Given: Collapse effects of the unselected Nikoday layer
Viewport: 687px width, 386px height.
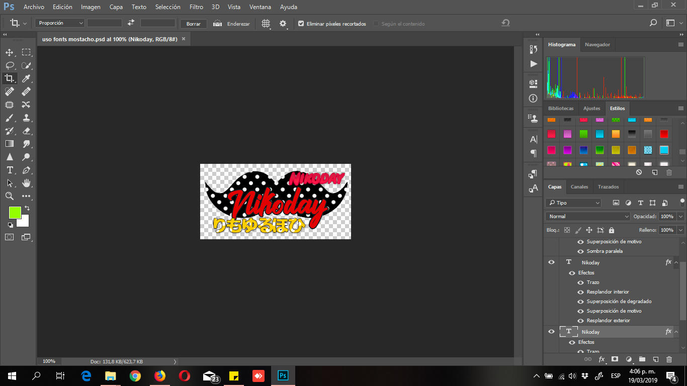Looking at the screenshot, I should 676,262.
